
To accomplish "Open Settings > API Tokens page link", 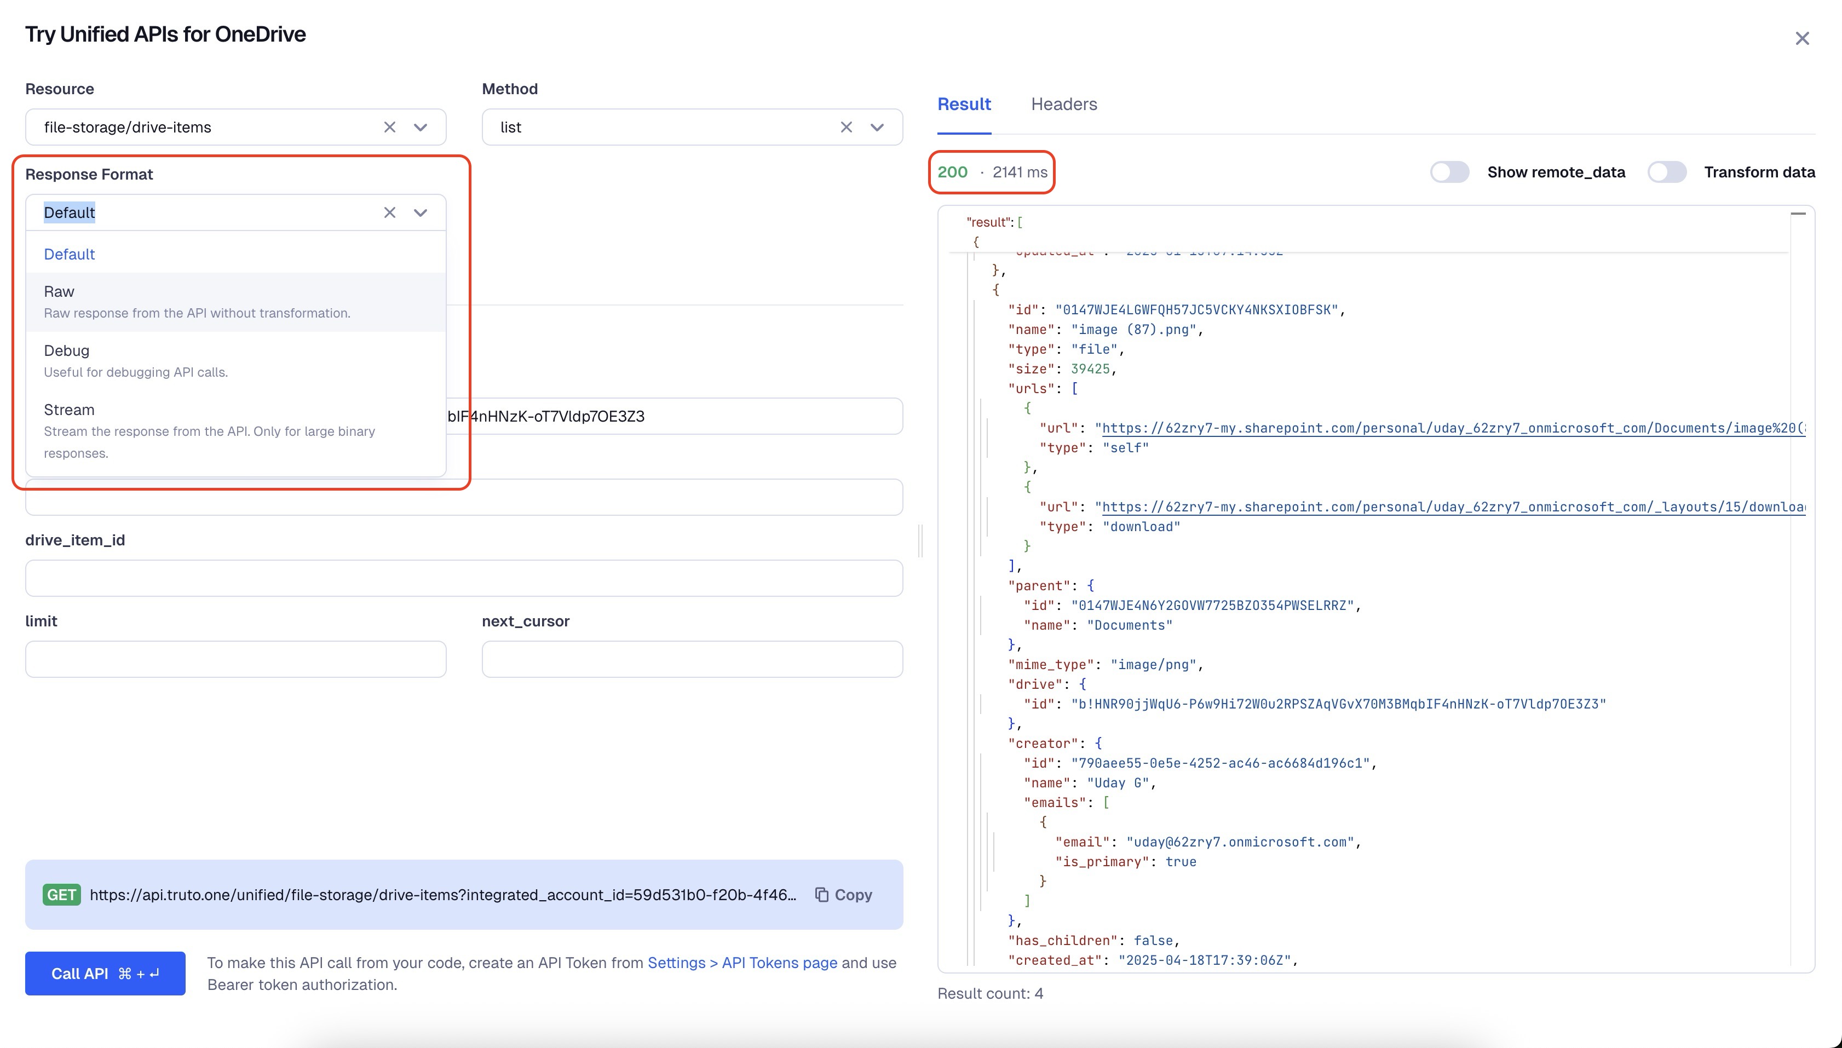I will point(742,963).
